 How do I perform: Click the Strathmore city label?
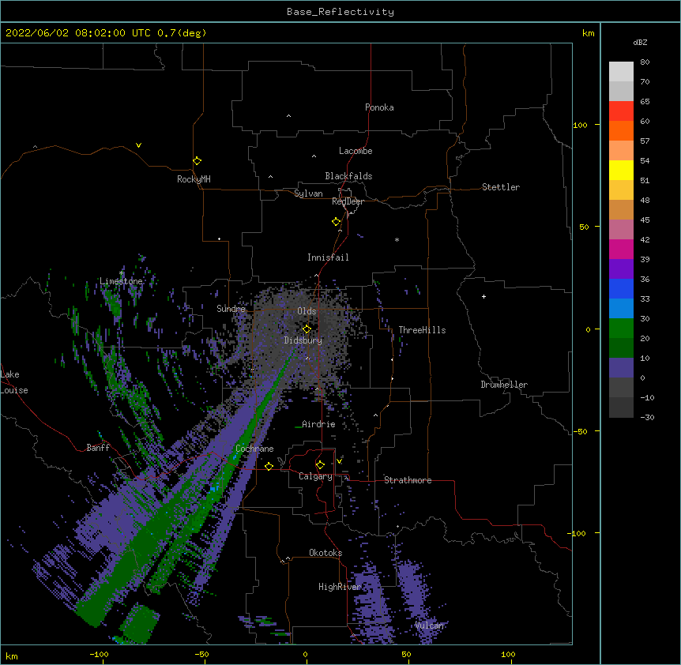pyautogui.click(x=408, y=480)
